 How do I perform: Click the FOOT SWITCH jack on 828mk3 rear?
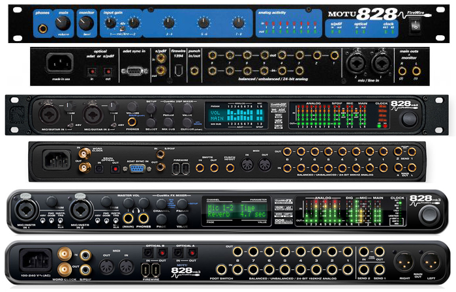(221, 270)
